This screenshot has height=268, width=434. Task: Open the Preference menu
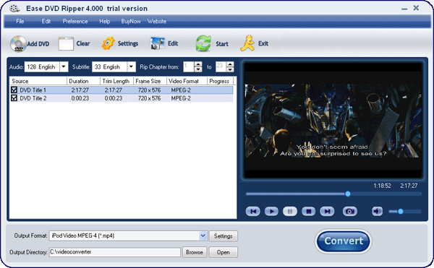click(x=75, y=21)
